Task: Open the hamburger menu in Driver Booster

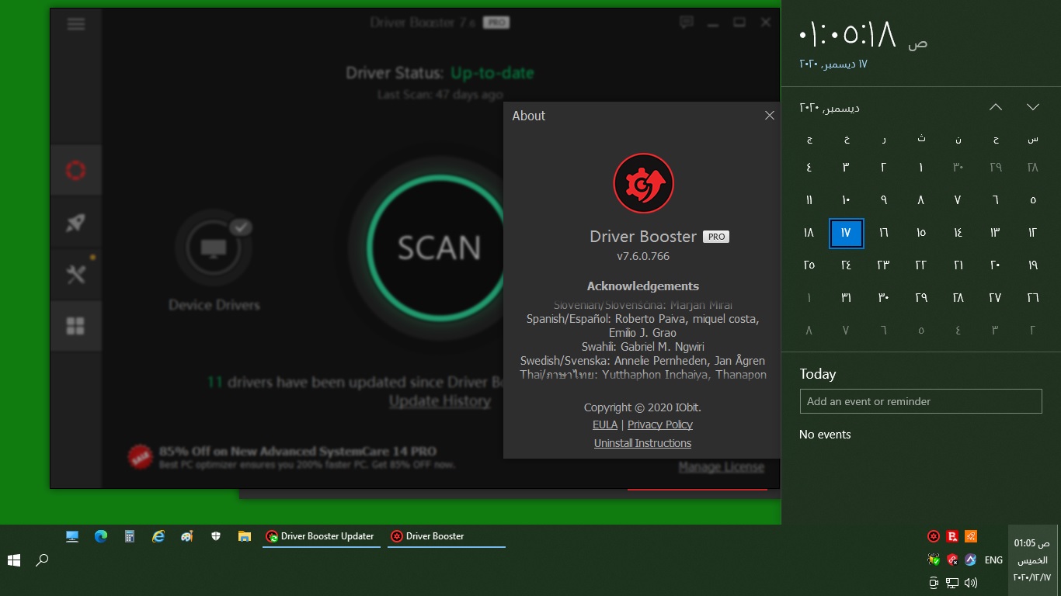Action: click(x=76, y=23)
